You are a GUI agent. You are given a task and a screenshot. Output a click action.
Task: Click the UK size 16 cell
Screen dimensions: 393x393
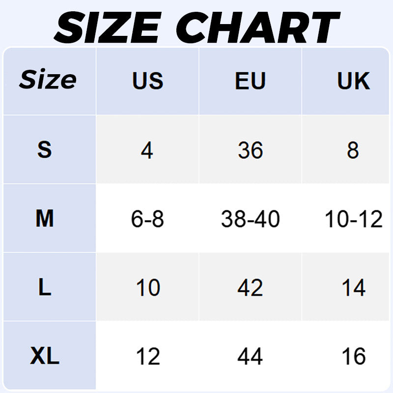(x=354, y=357)
